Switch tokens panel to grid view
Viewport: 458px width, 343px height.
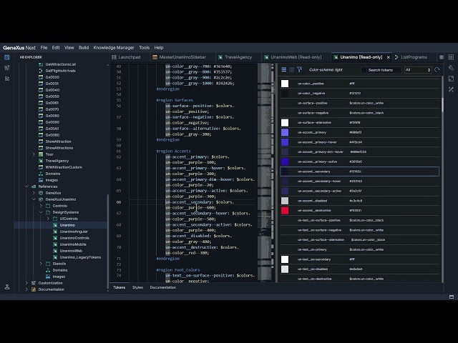click(291, 69)
